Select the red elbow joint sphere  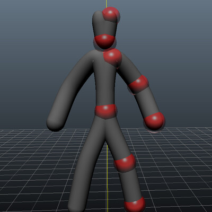[138, 84]
